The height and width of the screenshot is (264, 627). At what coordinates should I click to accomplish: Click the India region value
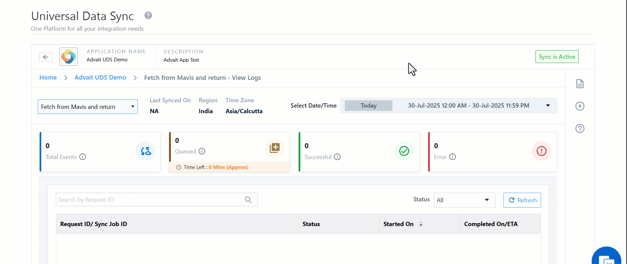pos(205,111)
